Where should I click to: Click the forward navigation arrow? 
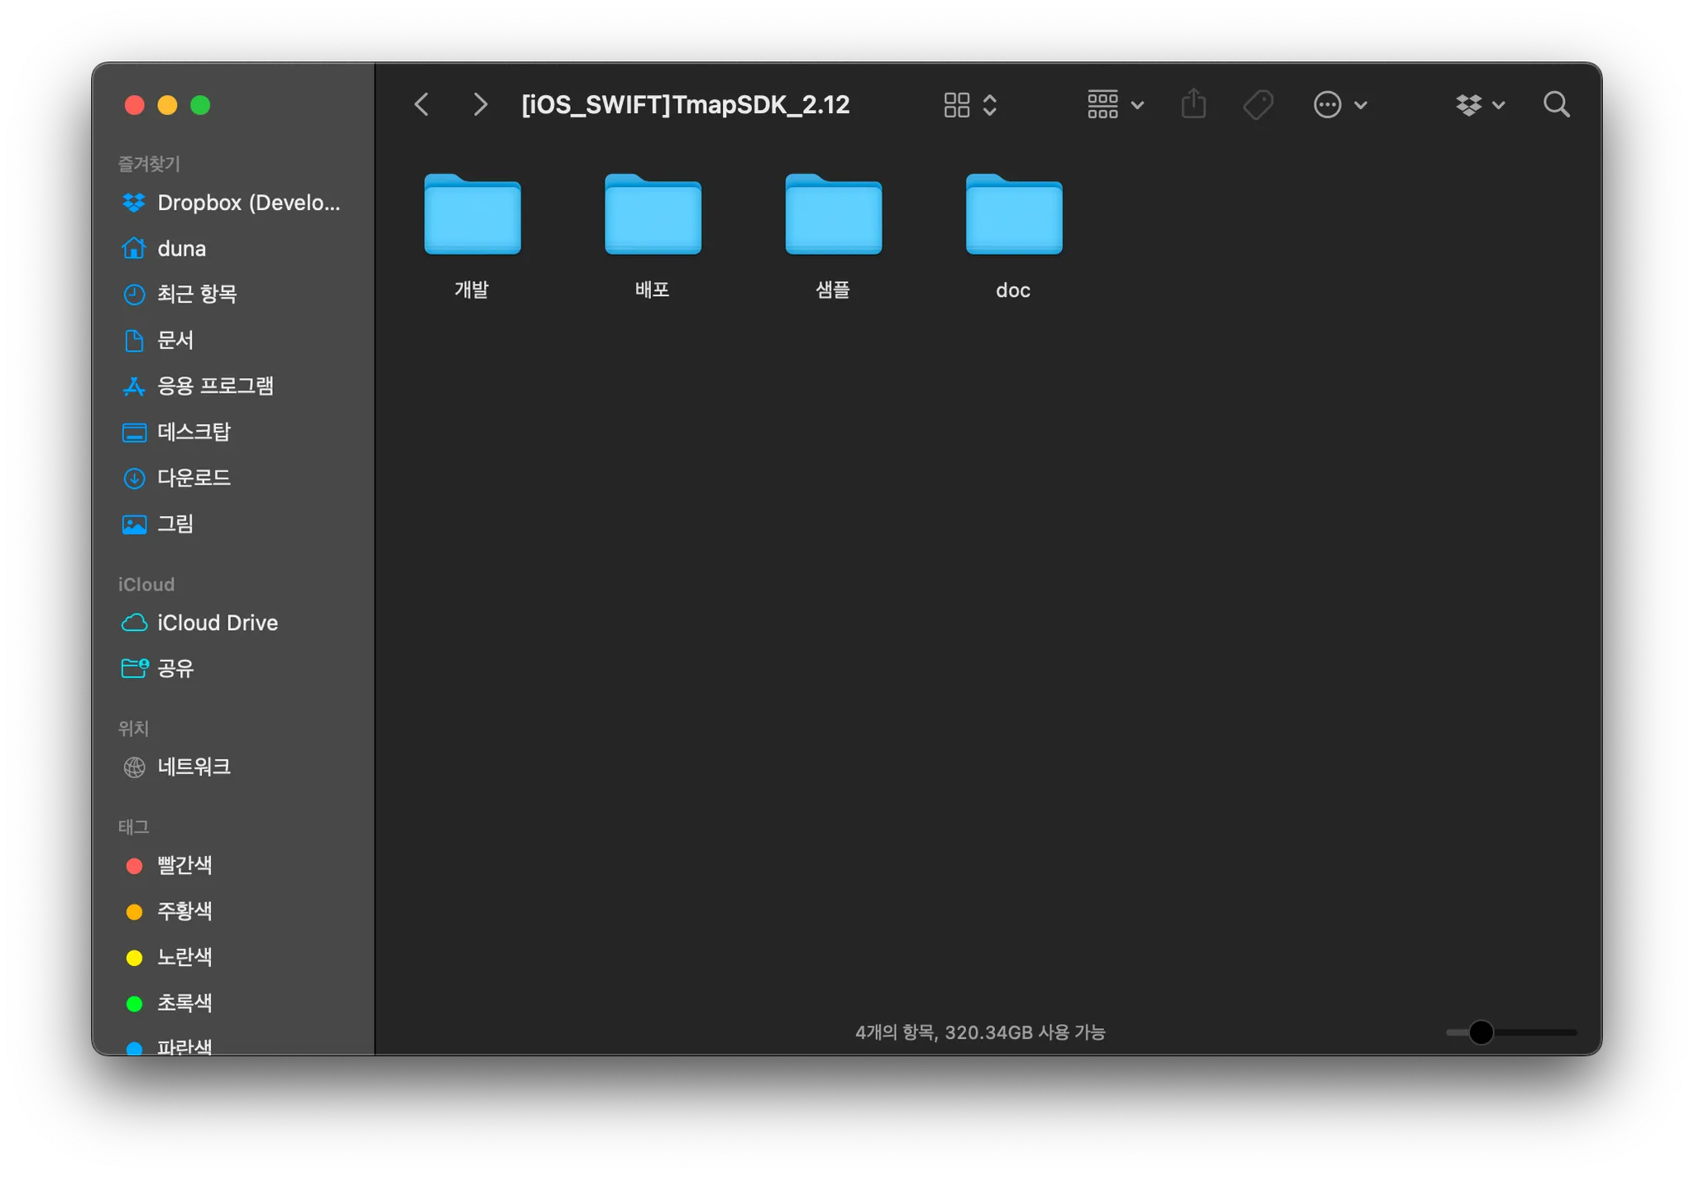click(480, 105)
